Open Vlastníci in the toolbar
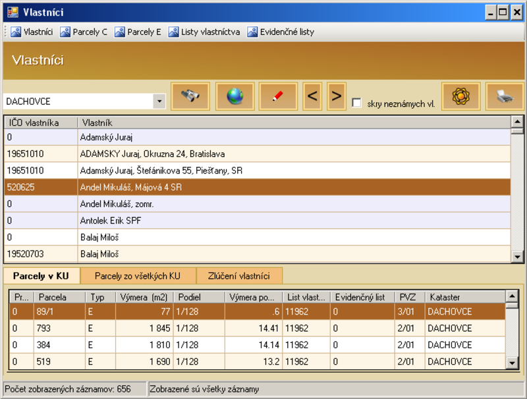 click(x=32, y=32)
